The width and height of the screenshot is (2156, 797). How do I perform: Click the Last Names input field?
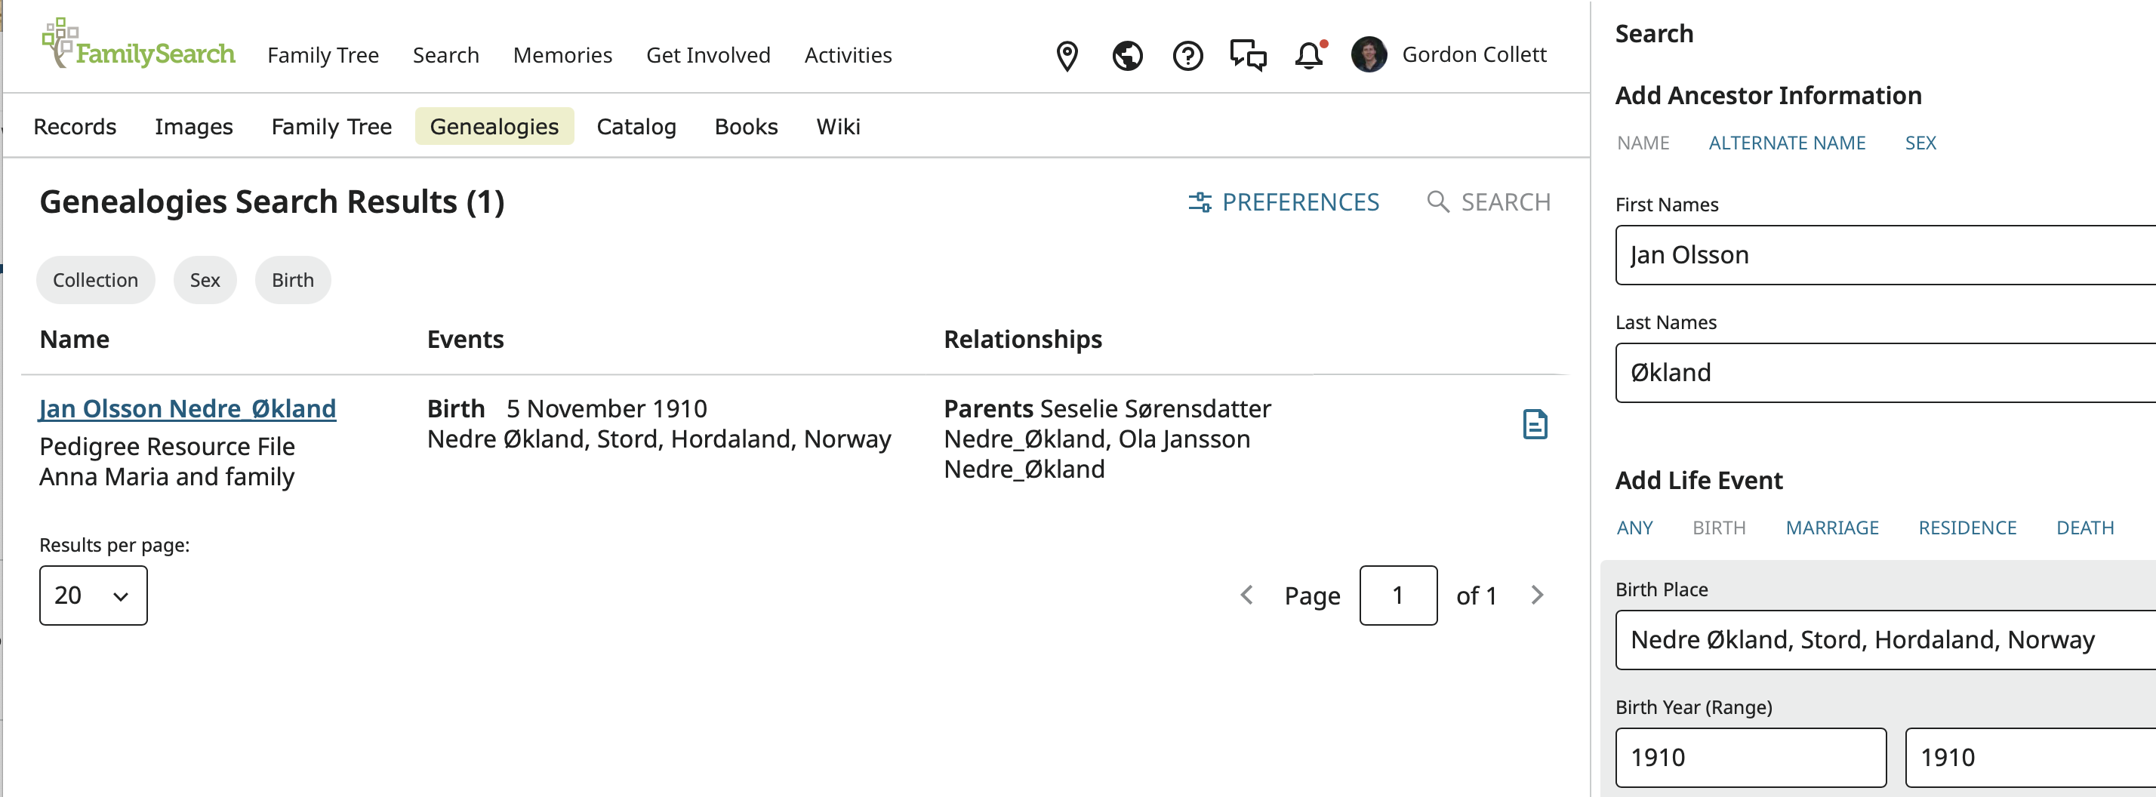pyautogui.click(x=1883, y=373)
